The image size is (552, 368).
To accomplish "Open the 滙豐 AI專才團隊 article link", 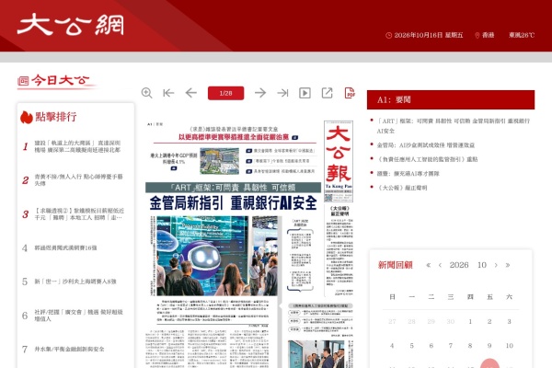I will pyautogui.click(x=408, y=174).
